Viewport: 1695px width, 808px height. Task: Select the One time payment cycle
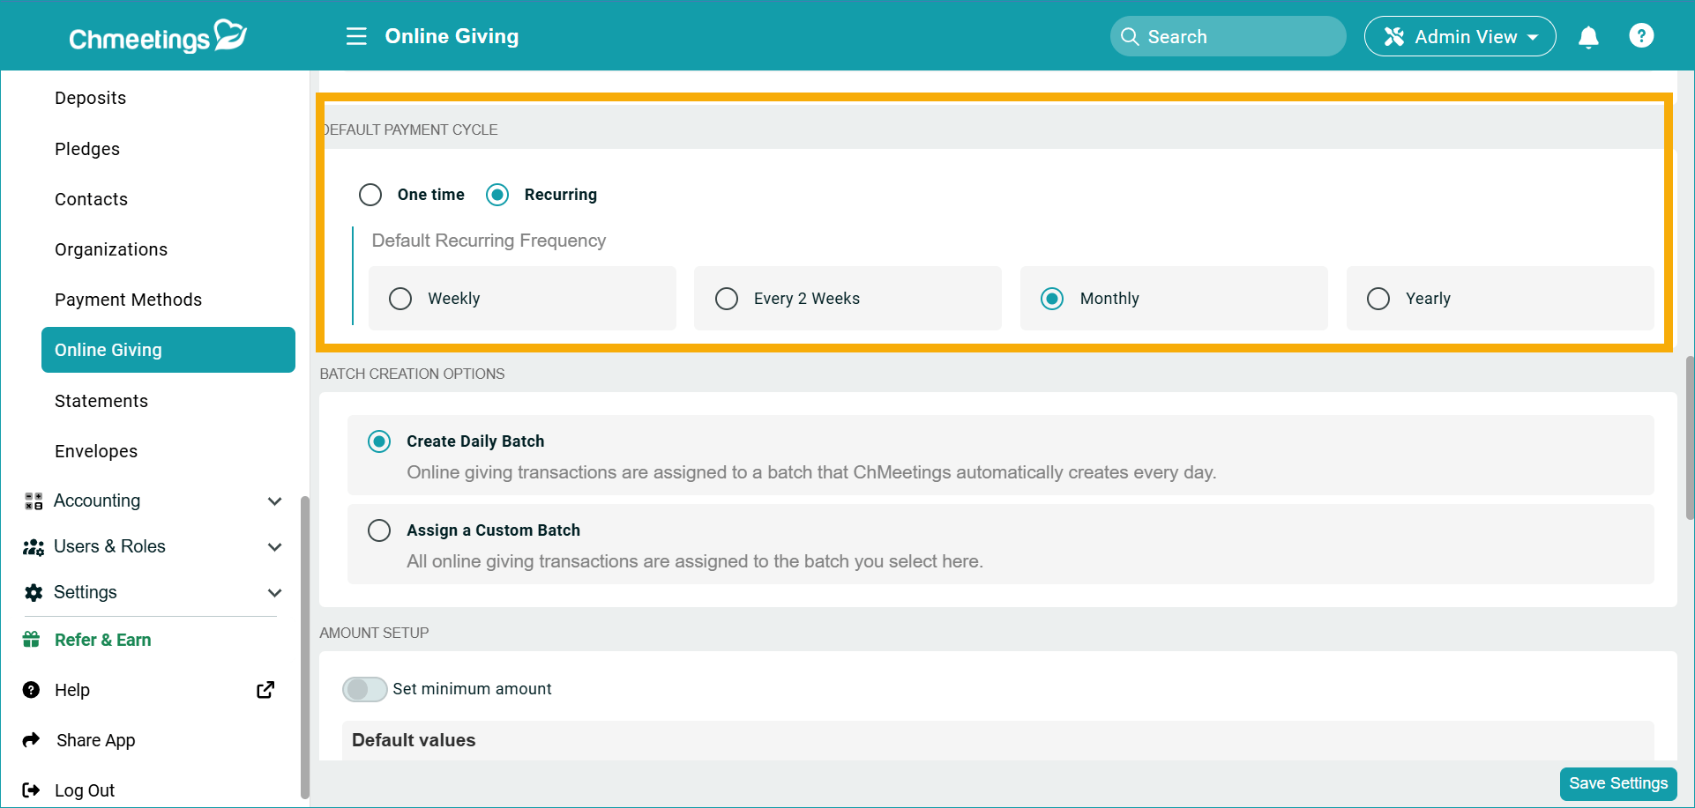[x=370, y=195]
